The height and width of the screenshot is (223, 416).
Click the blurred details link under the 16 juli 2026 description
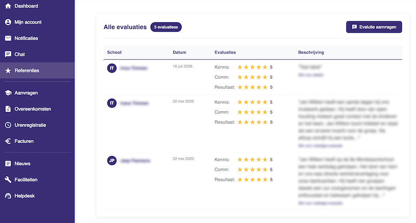[310, 75]
